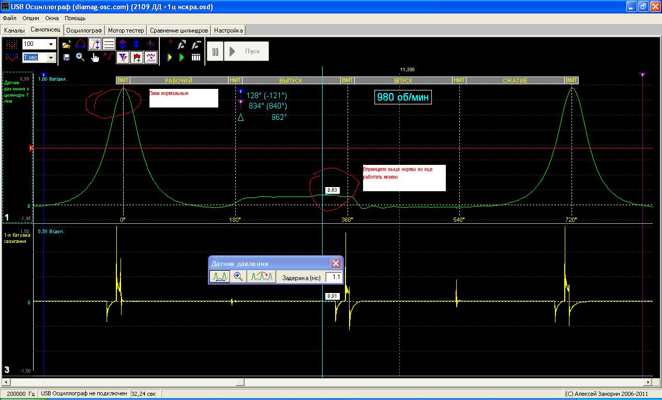
Task: Toggle the add red flag marker button
Action: [x=137, y=57]
